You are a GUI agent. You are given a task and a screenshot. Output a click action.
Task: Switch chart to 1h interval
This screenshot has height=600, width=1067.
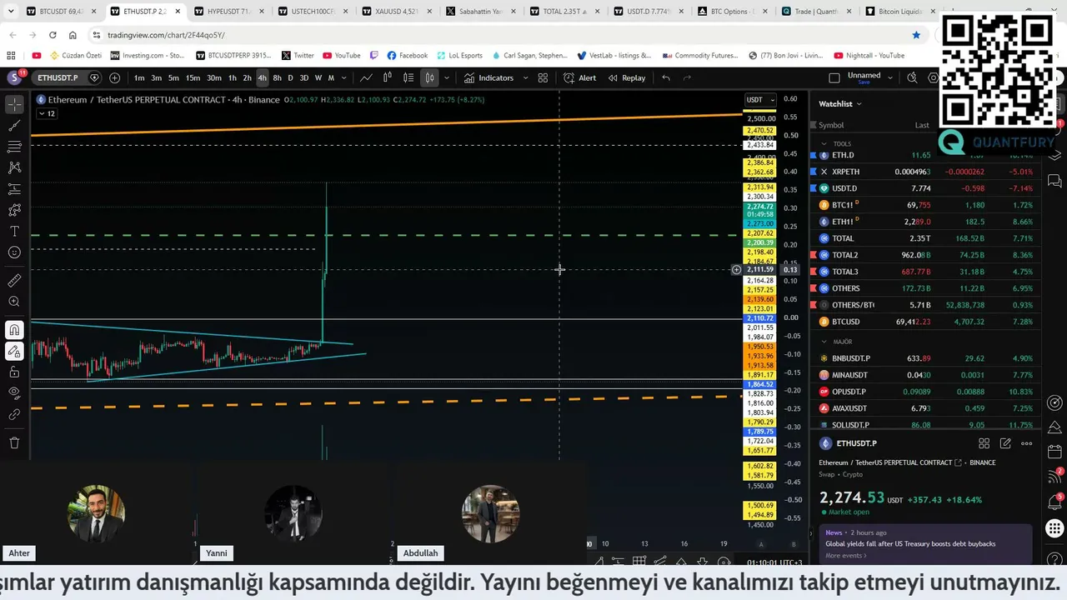tap(233, 77)
